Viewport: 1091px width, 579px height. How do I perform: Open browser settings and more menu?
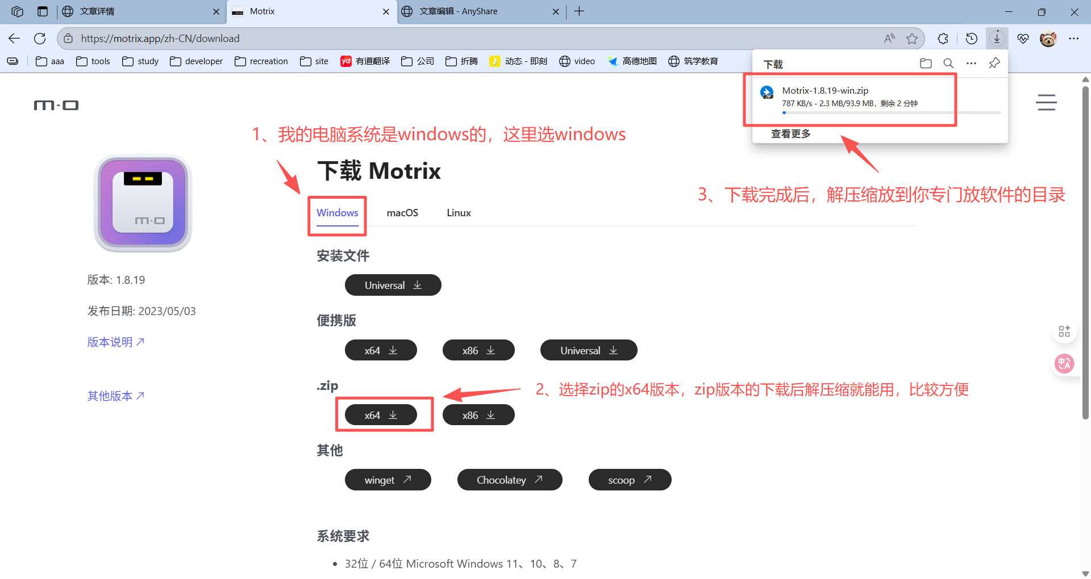[x=1073, y=39]
